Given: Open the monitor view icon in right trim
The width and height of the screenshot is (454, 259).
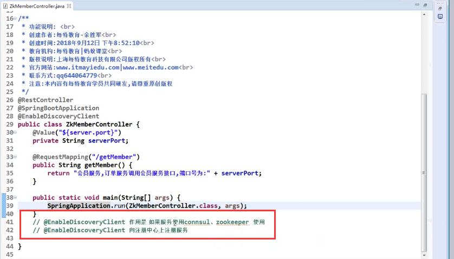Looking at the screenshot, I should (440, 17).
